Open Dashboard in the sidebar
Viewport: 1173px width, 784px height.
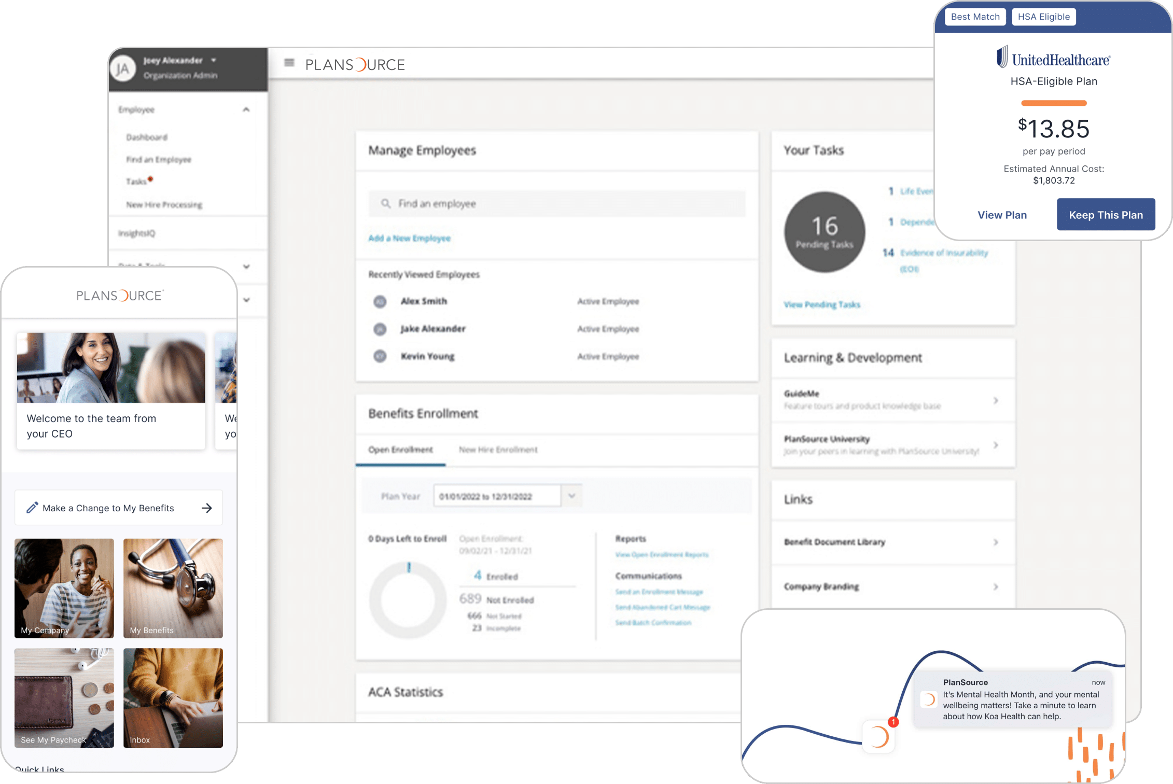(x=147, y=137)
